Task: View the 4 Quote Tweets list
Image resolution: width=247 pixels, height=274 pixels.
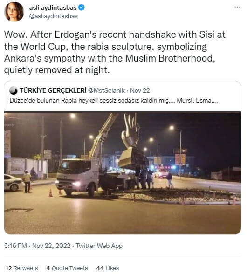Action: pyautogui.click(x=67, y=268)
